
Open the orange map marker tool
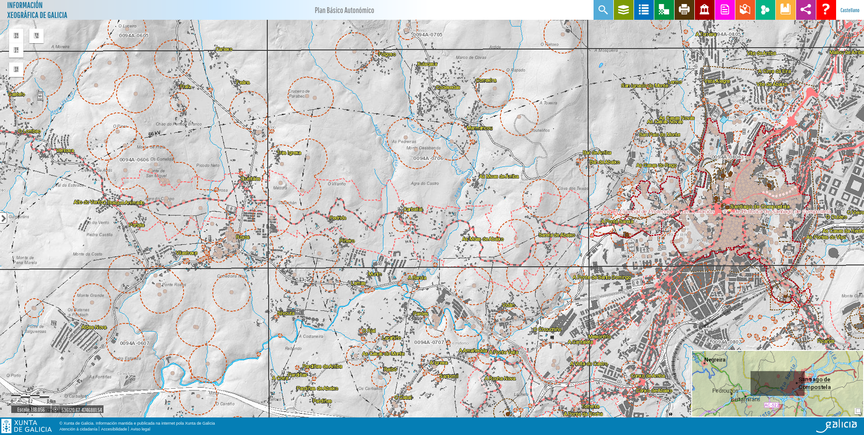point(745,10)
